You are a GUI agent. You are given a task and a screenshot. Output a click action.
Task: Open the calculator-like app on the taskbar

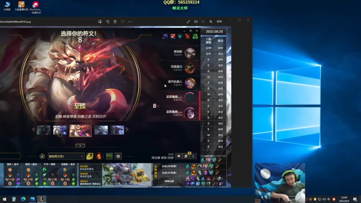pos(14,199)
